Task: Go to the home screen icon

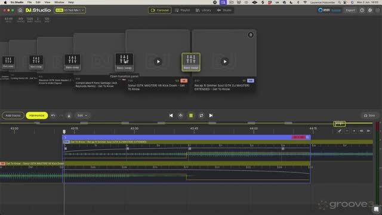Action: [x=20, y=10]
